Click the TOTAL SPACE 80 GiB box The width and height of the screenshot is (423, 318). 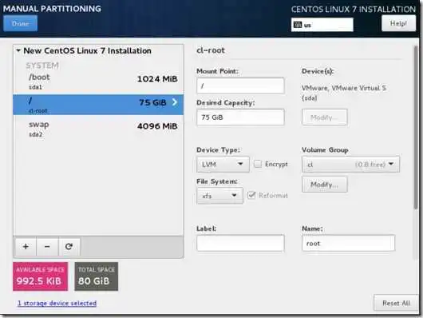point(97,276)
